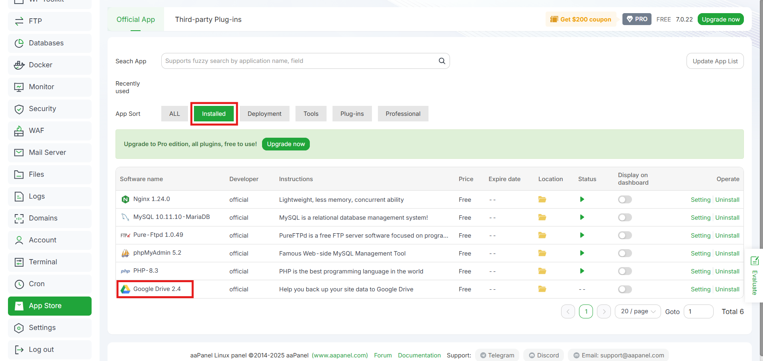Open the Databases section from sidebar
The height and width of the screenshot is (361, 763).
46,43
